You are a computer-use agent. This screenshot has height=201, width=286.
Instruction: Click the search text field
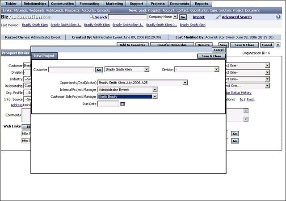(127, 17)
